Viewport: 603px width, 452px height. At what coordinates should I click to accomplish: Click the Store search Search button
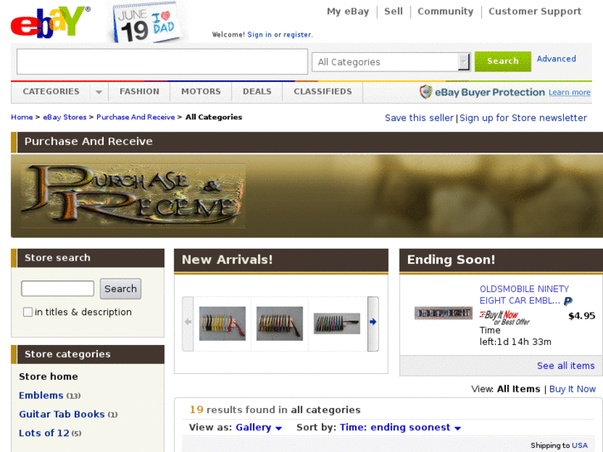120,289
